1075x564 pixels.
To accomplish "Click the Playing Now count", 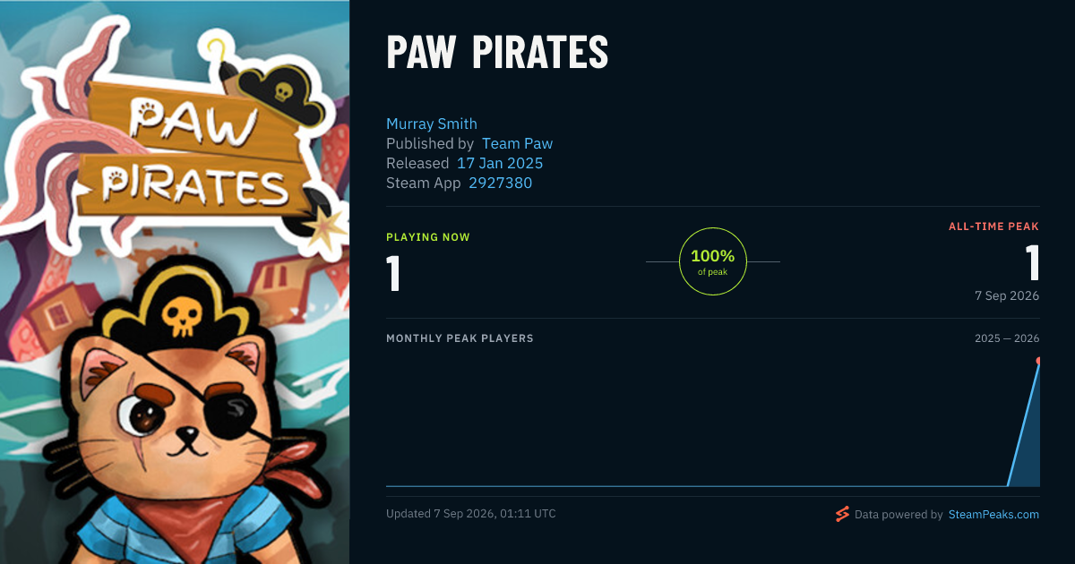I will pyautogui.click(x=393, y=273).
